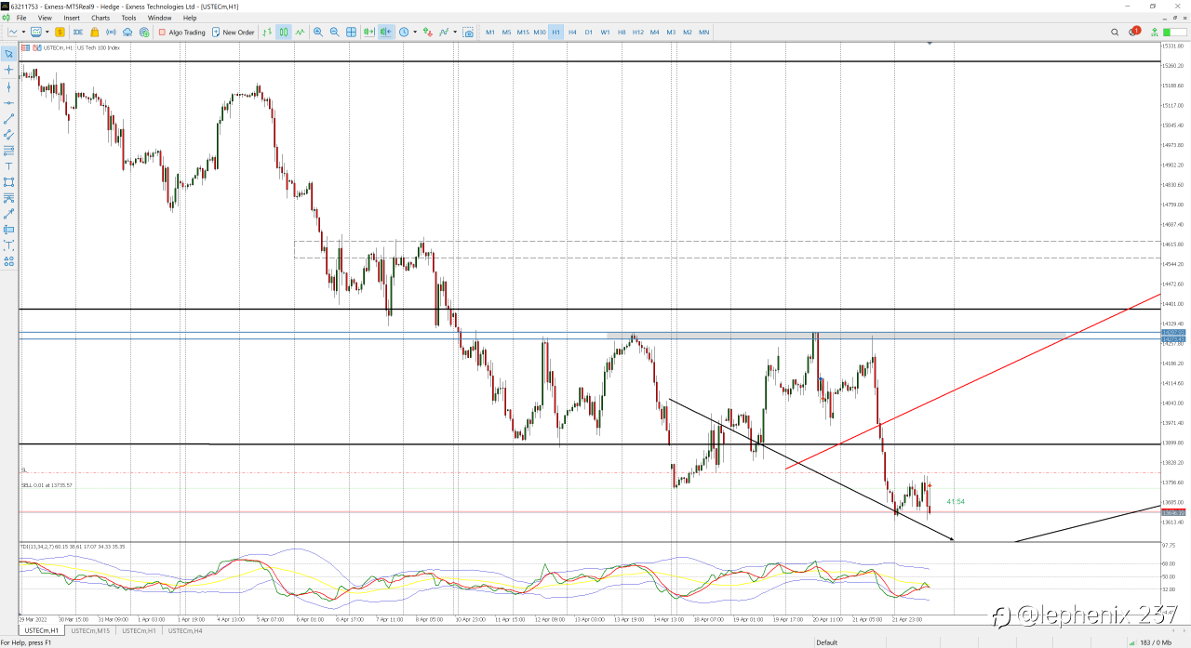
Task: Open the Help menu
Action: tap(190, 18)
